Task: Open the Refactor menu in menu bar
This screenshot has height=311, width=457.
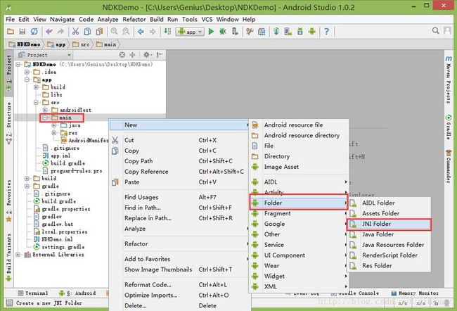Action: coord(136,19)
